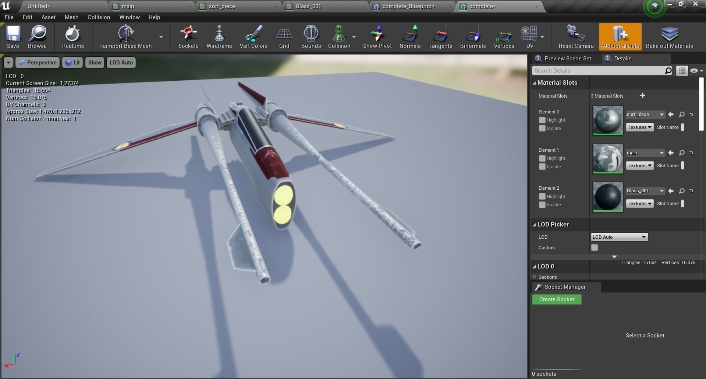Image resolution: width=706 pixels, height=379 pixels.
Task: Open the Preview Scene Set tab
Action: coord(566,59)
